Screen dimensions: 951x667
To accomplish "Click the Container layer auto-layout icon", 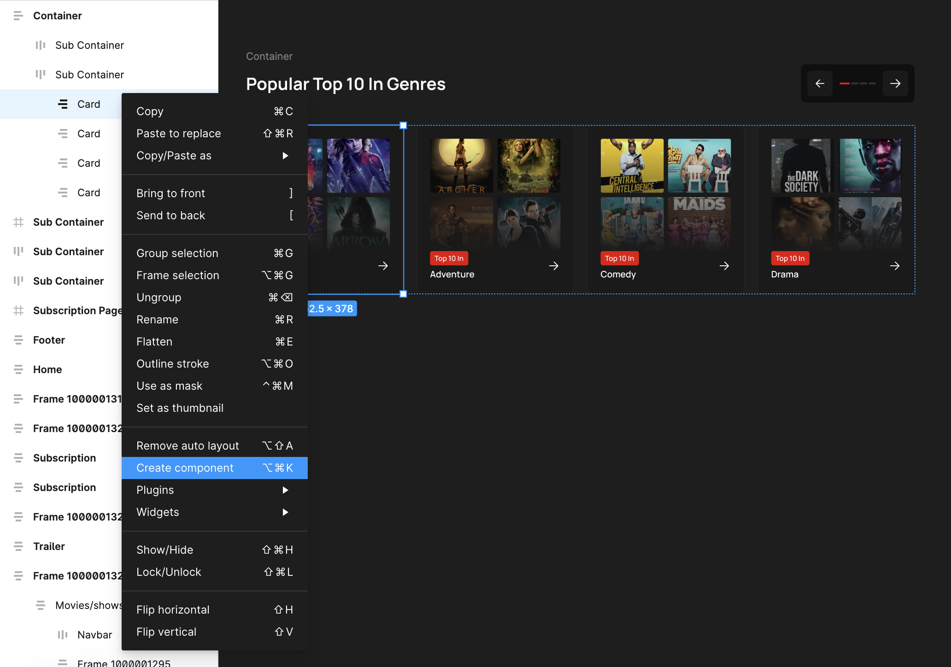I will point(18,16).
